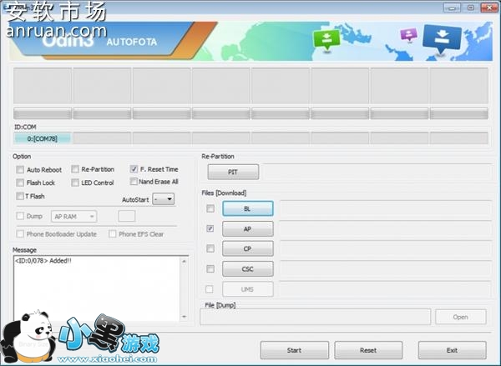
Task: Maximize the Odin3 window
Action: [471, 8]
